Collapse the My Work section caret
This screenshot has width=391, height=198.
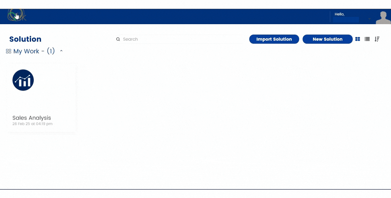coord(62,51)
